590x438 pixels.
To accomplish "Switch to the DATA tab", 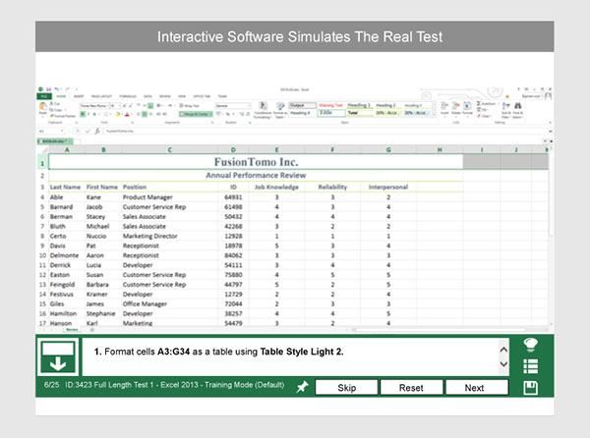I will pyautogui.click(x=147, y=96).
